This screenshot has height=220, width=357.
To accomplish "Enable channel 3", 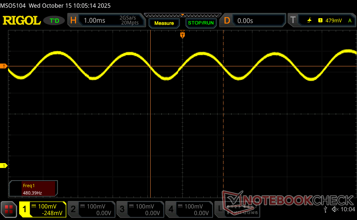I will (x=140, y=209).
